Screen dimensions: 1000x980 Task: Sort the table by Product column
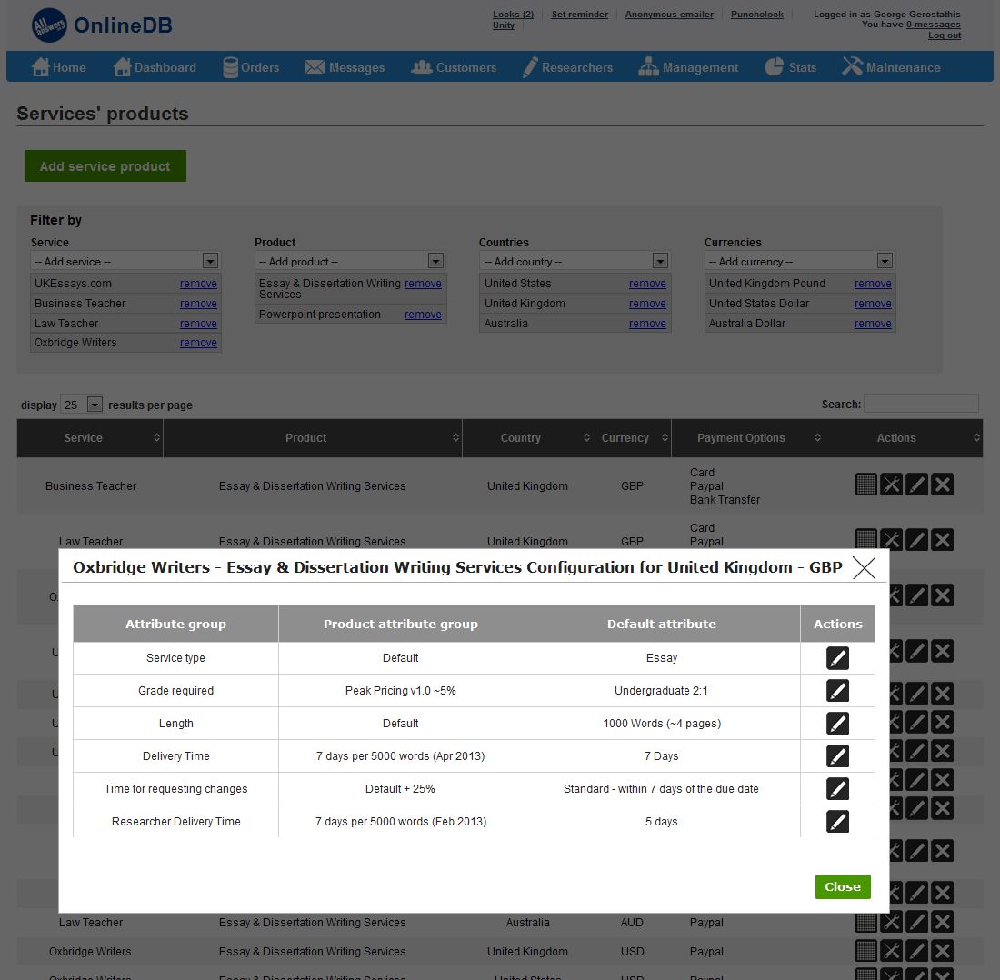(313, 438)
